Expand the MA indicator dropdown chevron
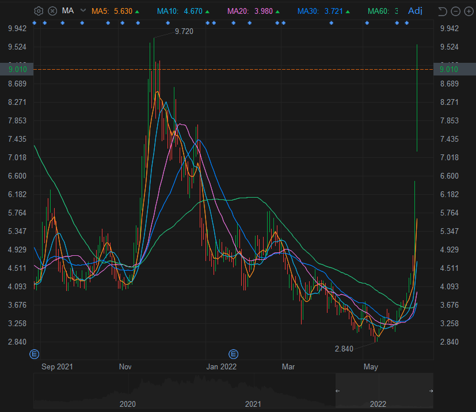Viewport: 476px width, 412px height. tap(83, 10)
